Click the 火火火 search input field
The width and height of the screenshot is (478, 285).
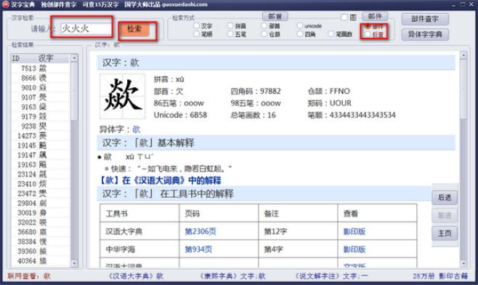click(86, 29)
